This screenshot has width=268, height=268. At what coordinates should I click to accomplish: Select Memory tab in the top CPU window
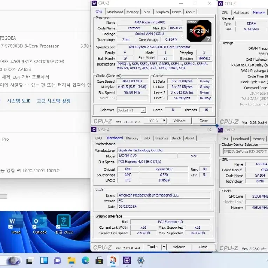pos(133,12)
